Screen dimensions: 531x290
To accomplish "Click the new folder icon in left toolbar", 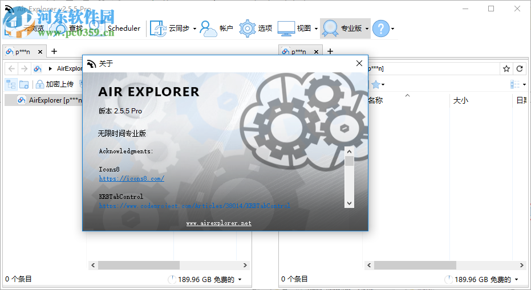I will [x=24, y=84].
